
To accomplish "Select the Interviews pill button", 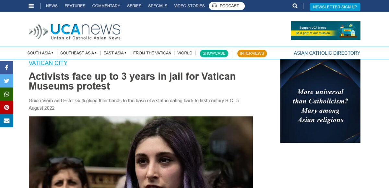I will [x=252, y=53].
